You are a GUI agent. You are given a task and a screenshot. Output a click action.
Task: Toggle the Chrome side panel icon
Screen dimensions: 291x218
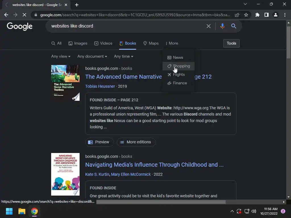pos(267,15)
